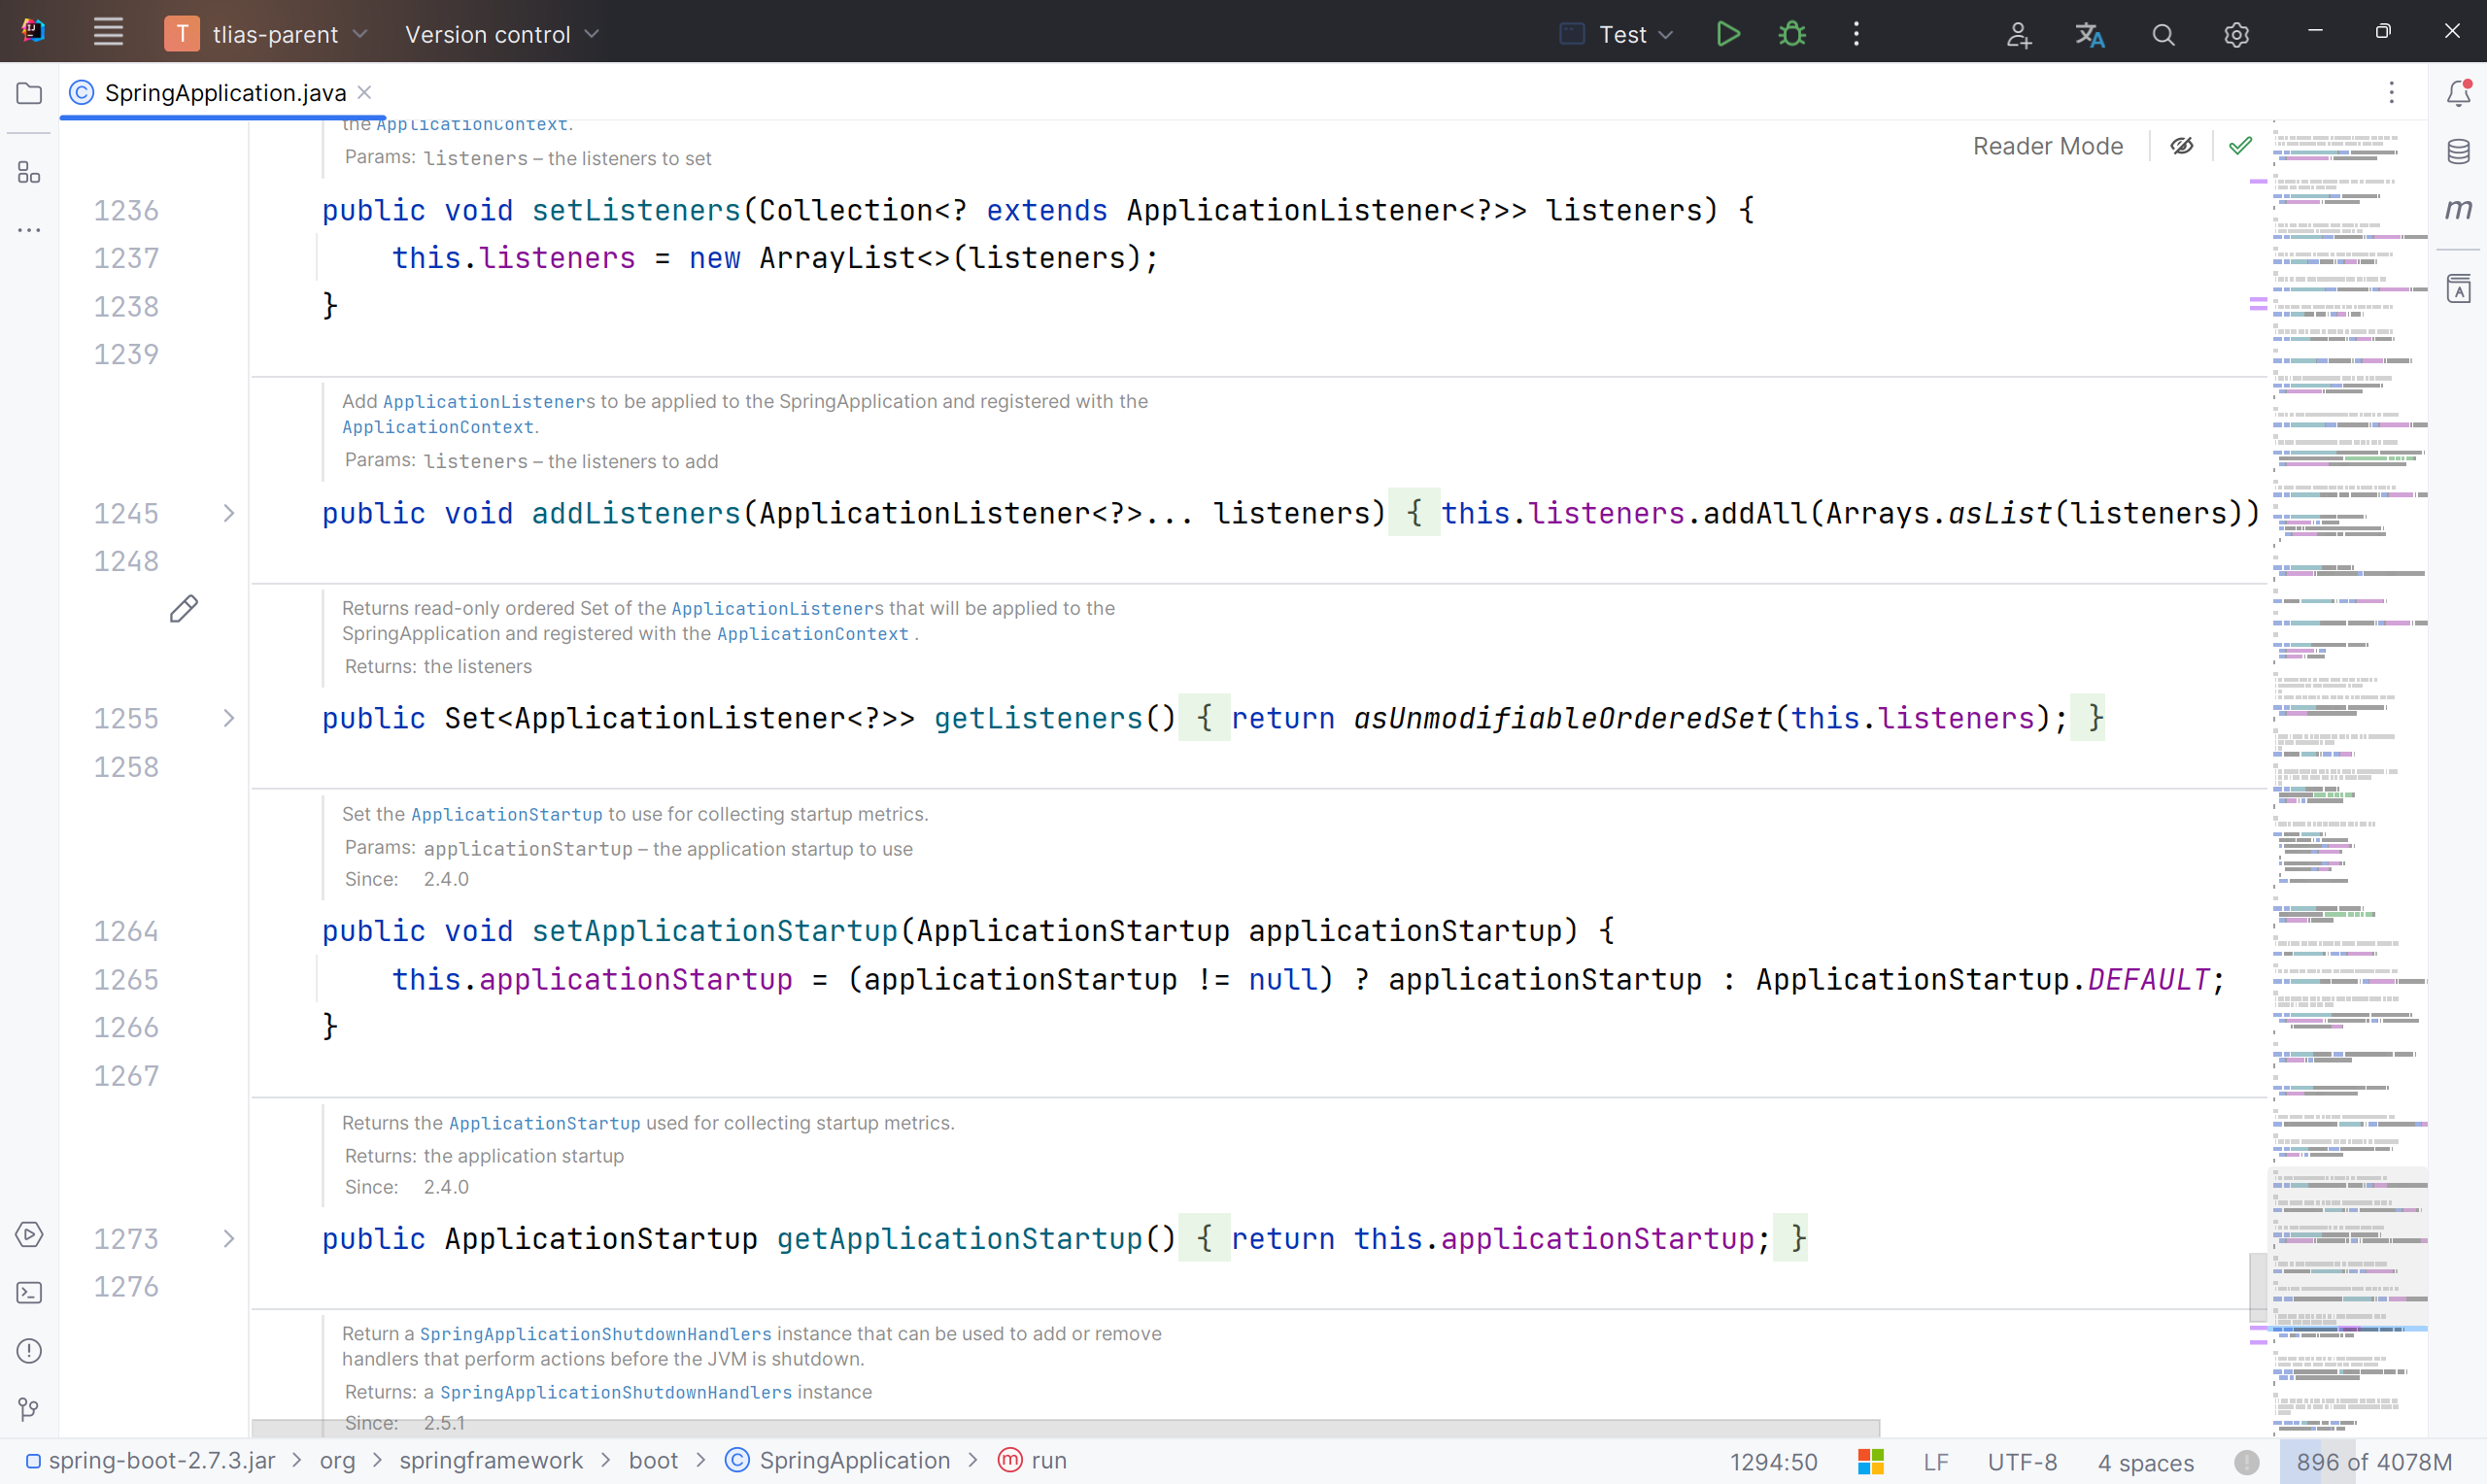Open the Structure tool window
2487x1484 pixels.
(x=30, y=172)
